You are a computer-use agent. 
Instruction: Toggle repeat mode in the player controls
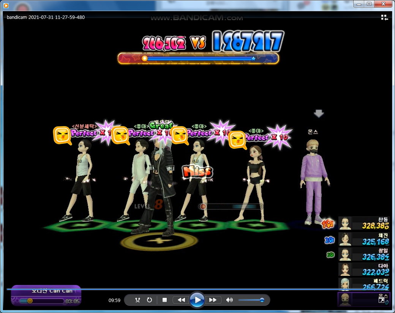click(149, 300)
